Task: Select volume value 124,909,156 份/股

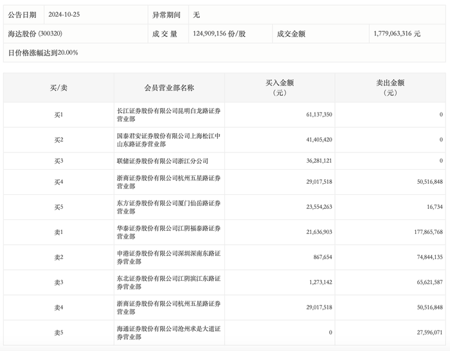Action: click(x=219, y=34)
